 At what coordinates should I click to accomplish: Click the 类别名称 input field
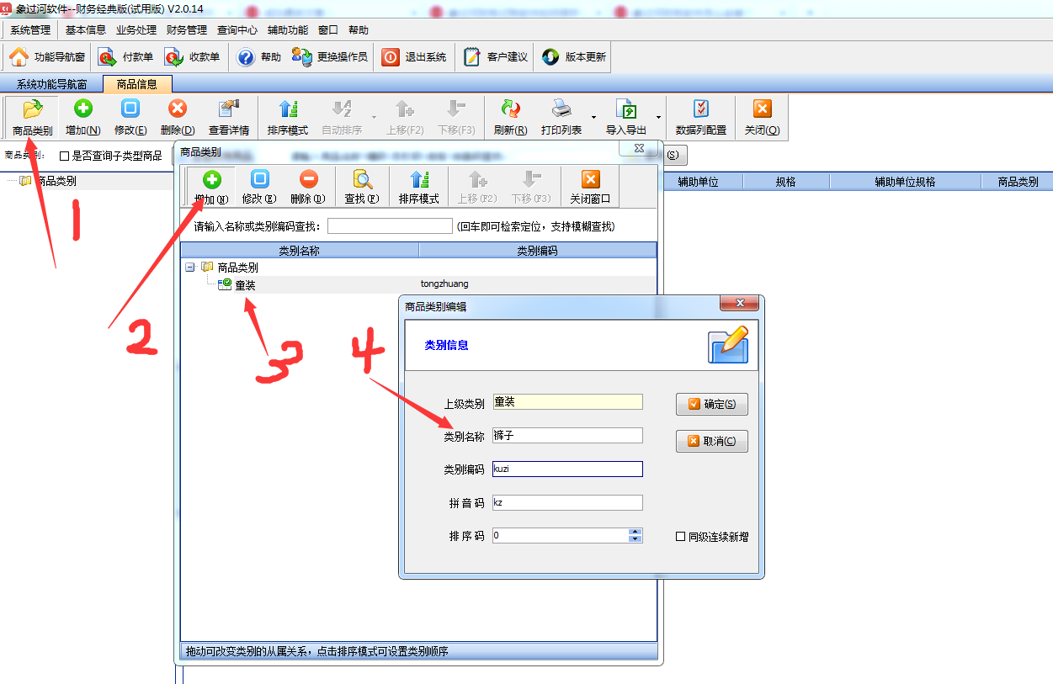tap(567, 436)
